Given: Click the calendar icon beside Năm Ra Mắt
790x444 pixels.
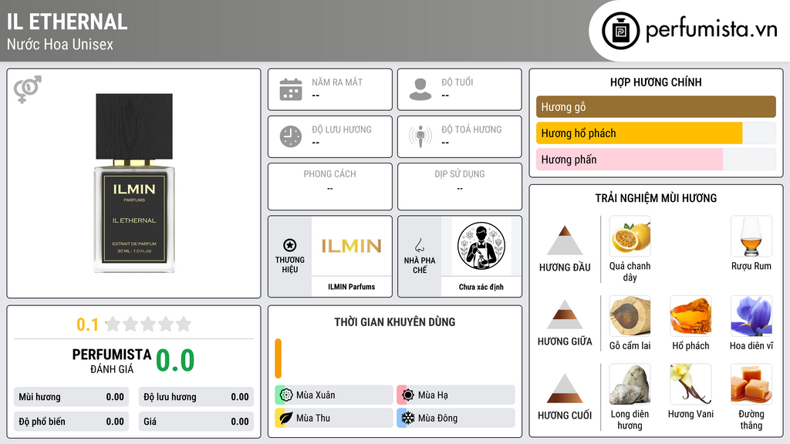Looking at the screenshot, I should point(291,89).
